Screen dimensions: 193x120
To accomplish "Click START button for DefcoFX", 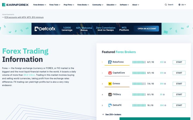I will pyautogui.click(x=179, y=105).
